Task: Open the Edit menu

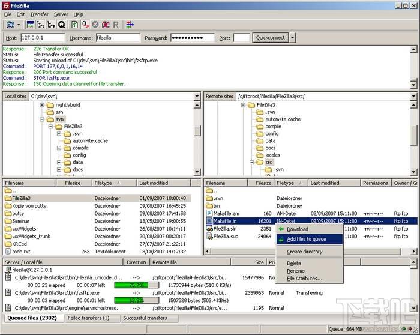Action: click(20, 14)
